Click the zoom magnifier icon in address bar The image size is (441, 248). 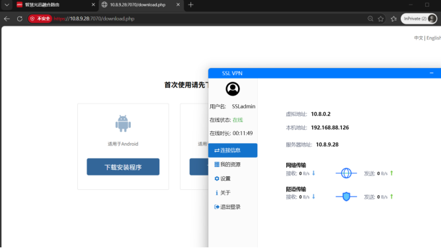(x=370, y=18)
